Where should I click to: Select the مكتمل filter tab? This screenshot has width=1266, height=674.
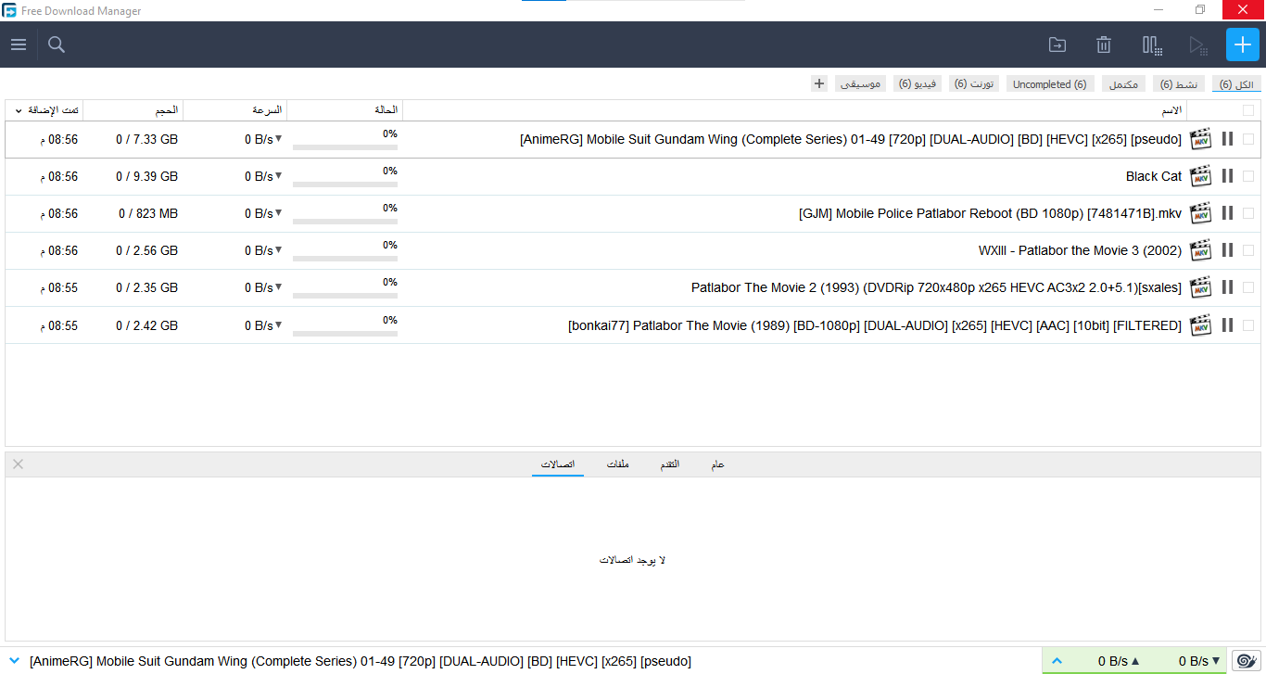1123,84
